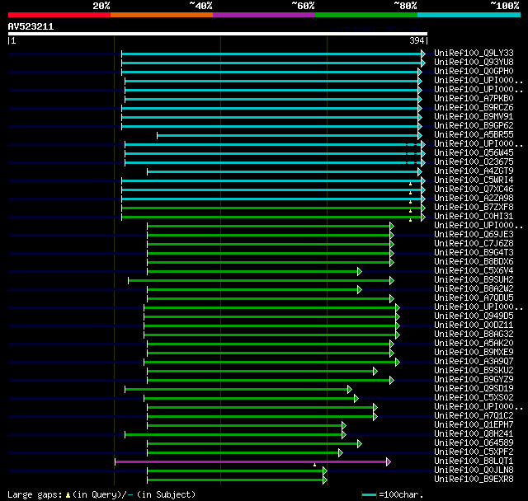Select the UniRef100_Q949D5 label
The image size is (528, 501).
(474, 316)
